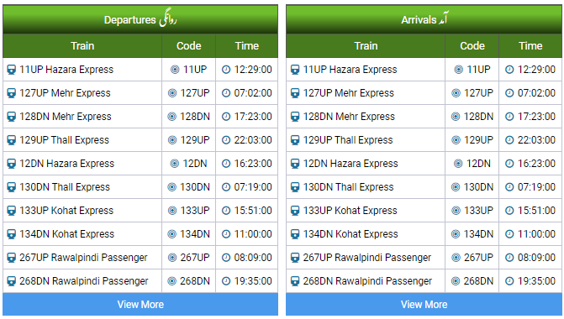This screenshot has height=319, width=564.
Task: Click target icon beside Departures code 134DN
Action: click(172, 234)
